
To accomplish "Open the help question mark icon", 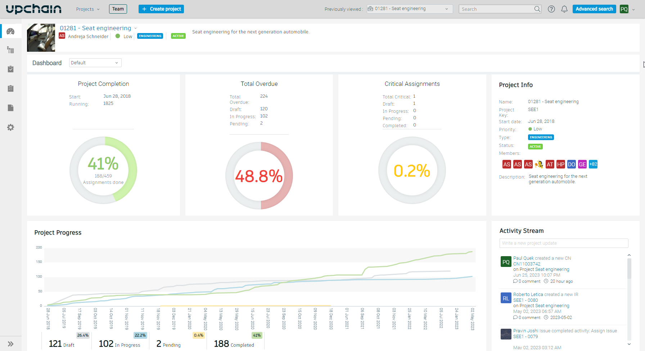I will [551, 9].
